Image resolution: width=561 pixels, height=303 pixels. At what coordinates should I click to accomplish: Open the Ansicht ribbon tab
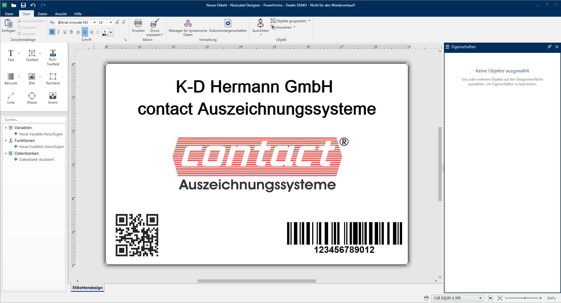61,14
